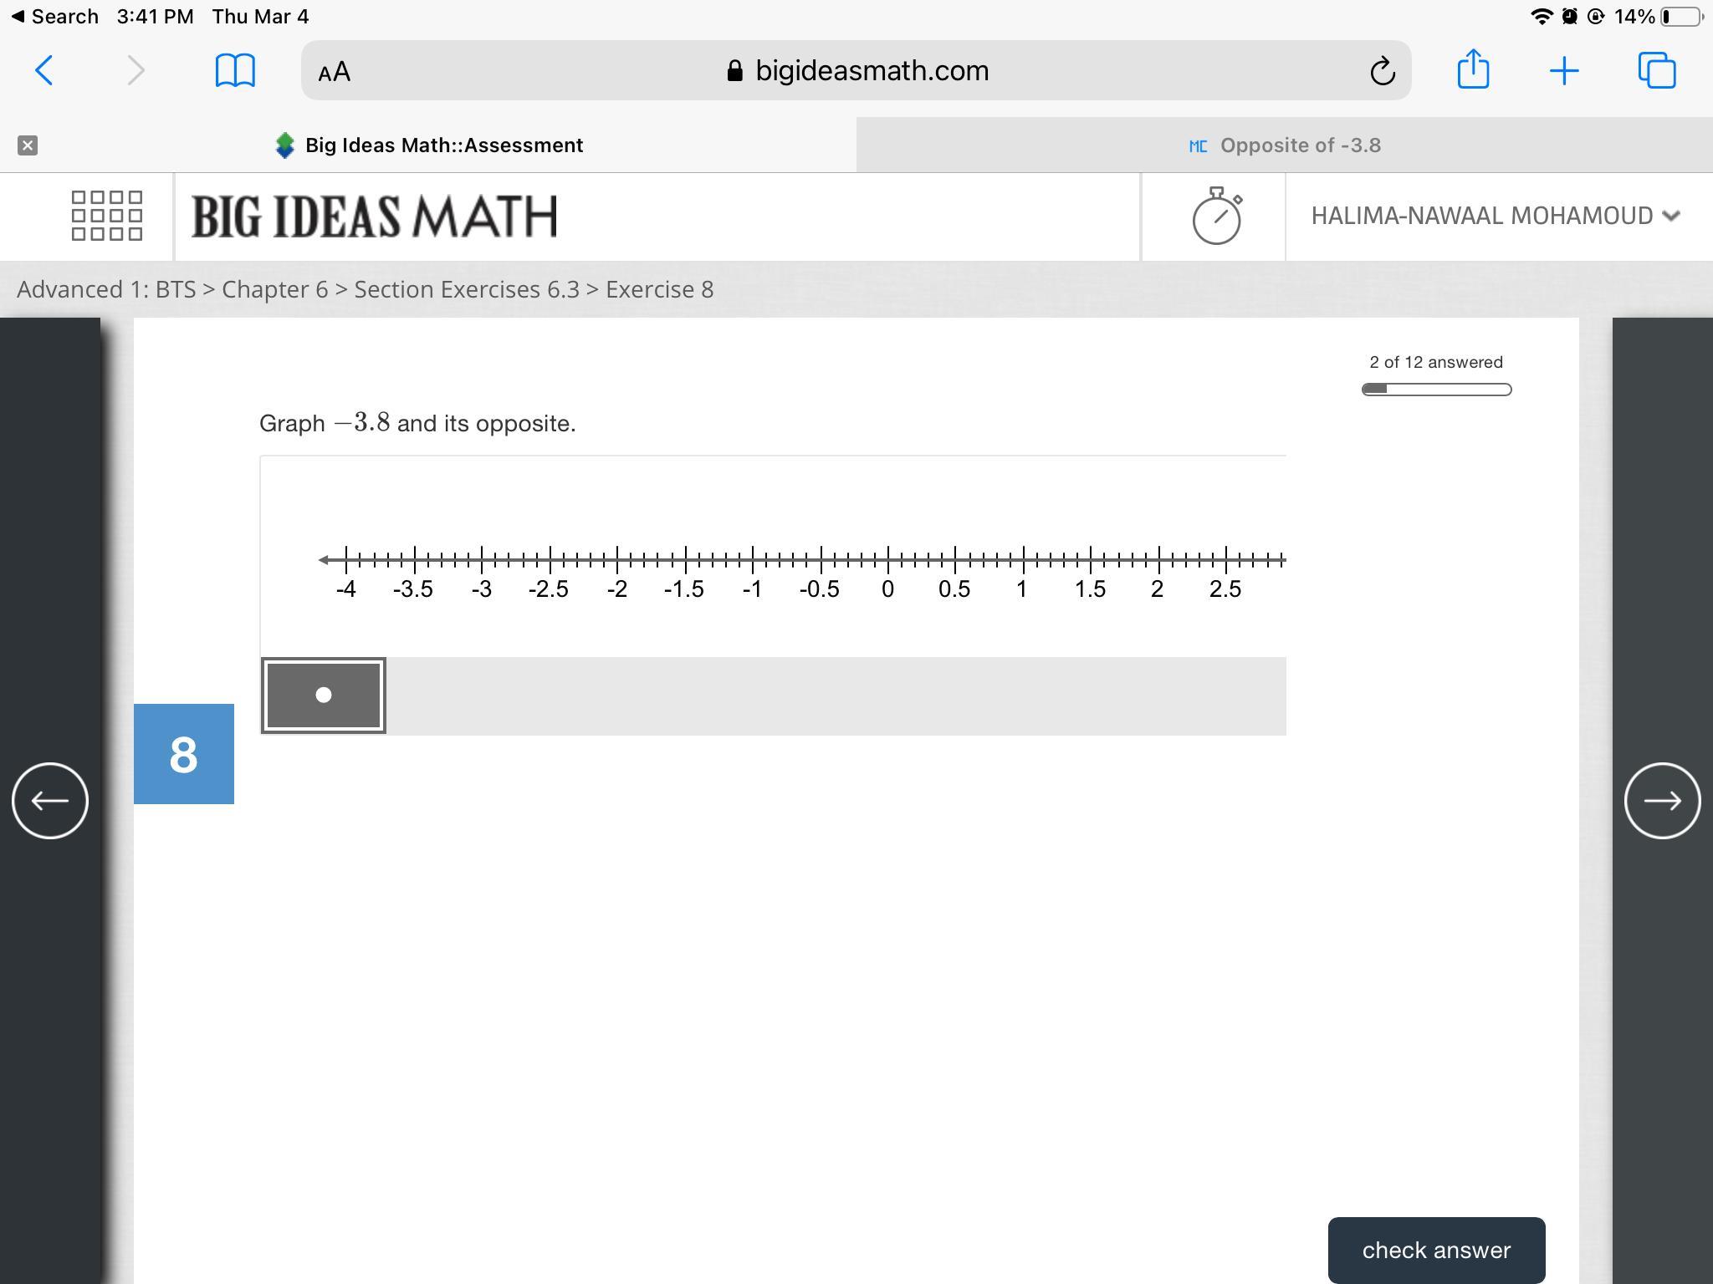Viewport: 1713px width, 1284px height.
Task: Open Safari bookmarks book icon
Action: pos(235,71)
